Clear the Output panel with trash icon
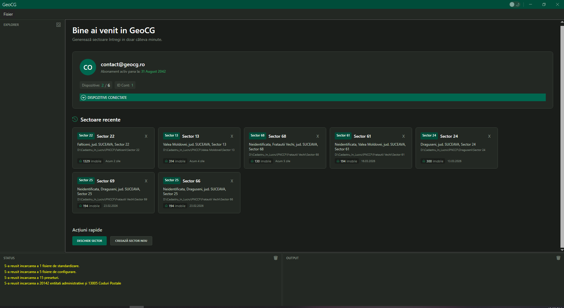Screen dimensions: 564x308 [558, 258]
